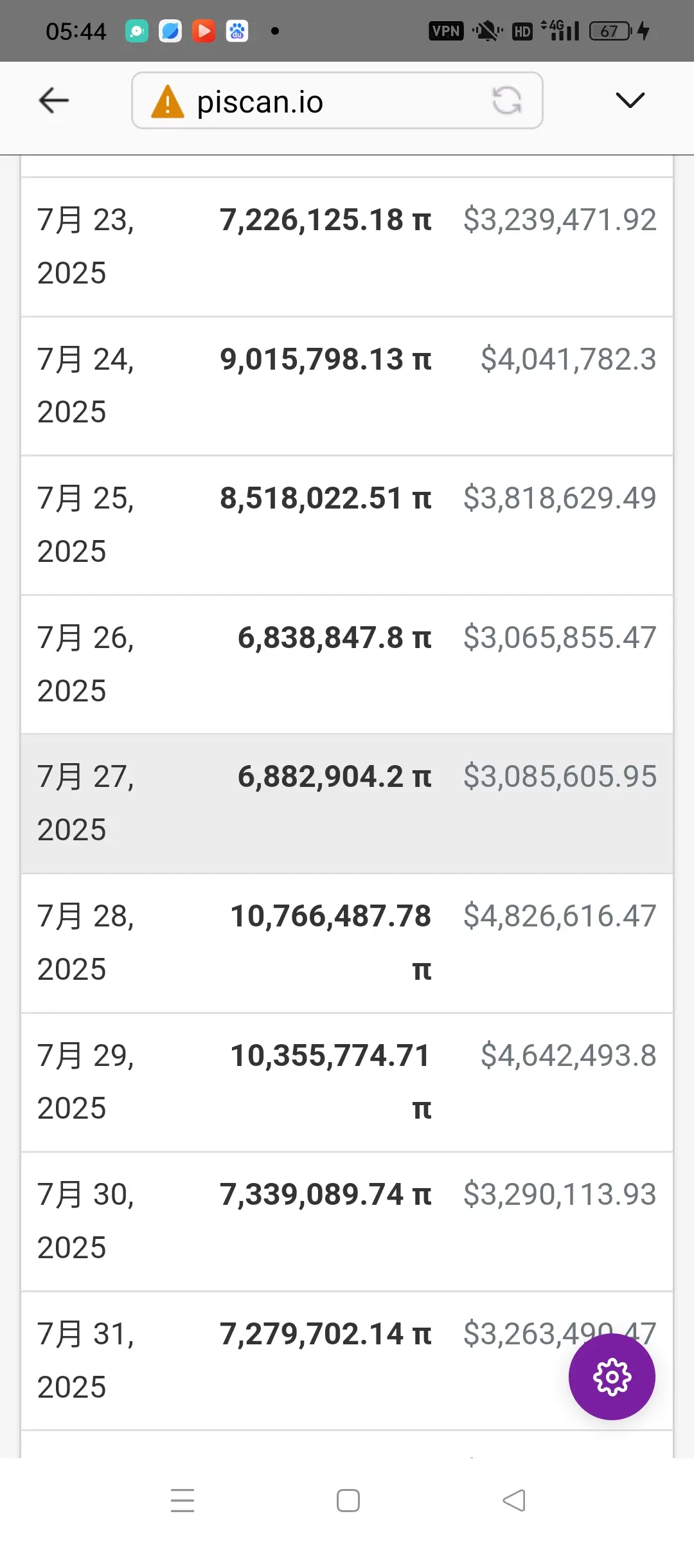Viewport: 694px width, 1543px height.
Task: Tap the $4,642,493.8 amount
Action: click(x=569, y=1056)
